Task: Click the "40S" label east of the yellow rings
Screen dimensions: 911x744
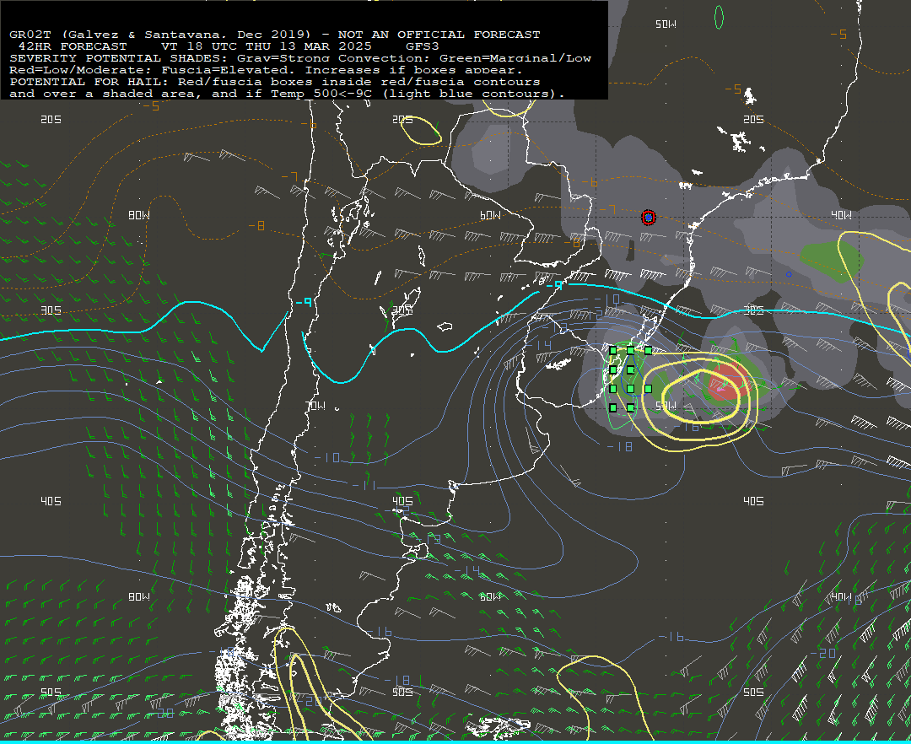Action: click(x=753, y=501)
